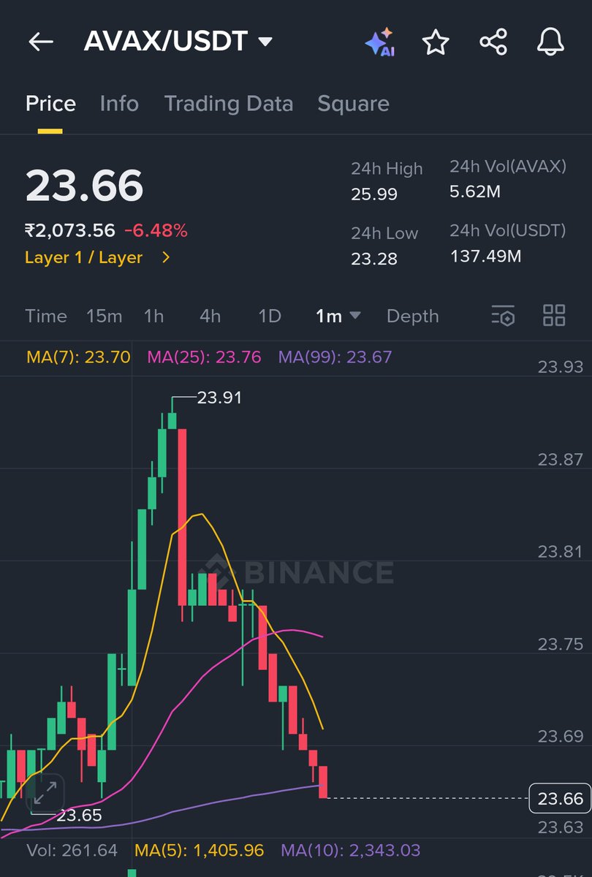Tap the MA(25): 23.76 indicator label
Screen dimensions: 592x877
(204, 357)
